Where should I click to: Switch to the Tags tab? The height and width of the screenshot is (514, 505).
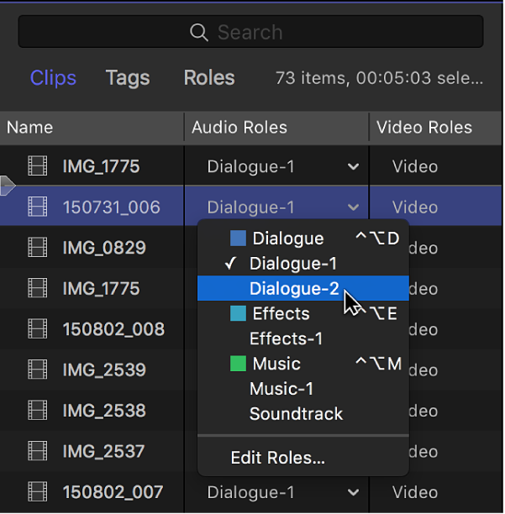click(x=128, y=78)
